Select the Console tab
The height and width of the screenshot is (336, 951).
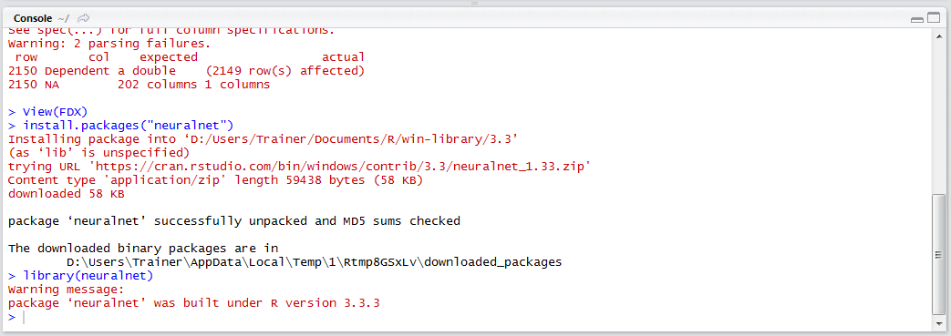pyautogui.click(x=33, y=18)
